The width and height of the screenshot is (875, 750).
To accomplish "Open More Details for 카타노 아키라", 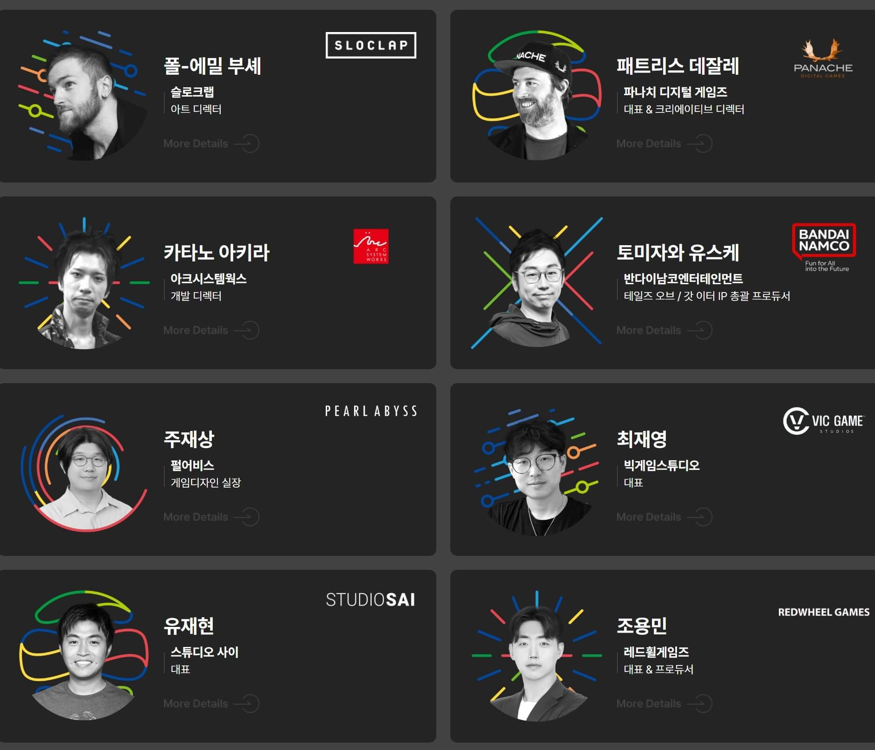I will 211,330.
